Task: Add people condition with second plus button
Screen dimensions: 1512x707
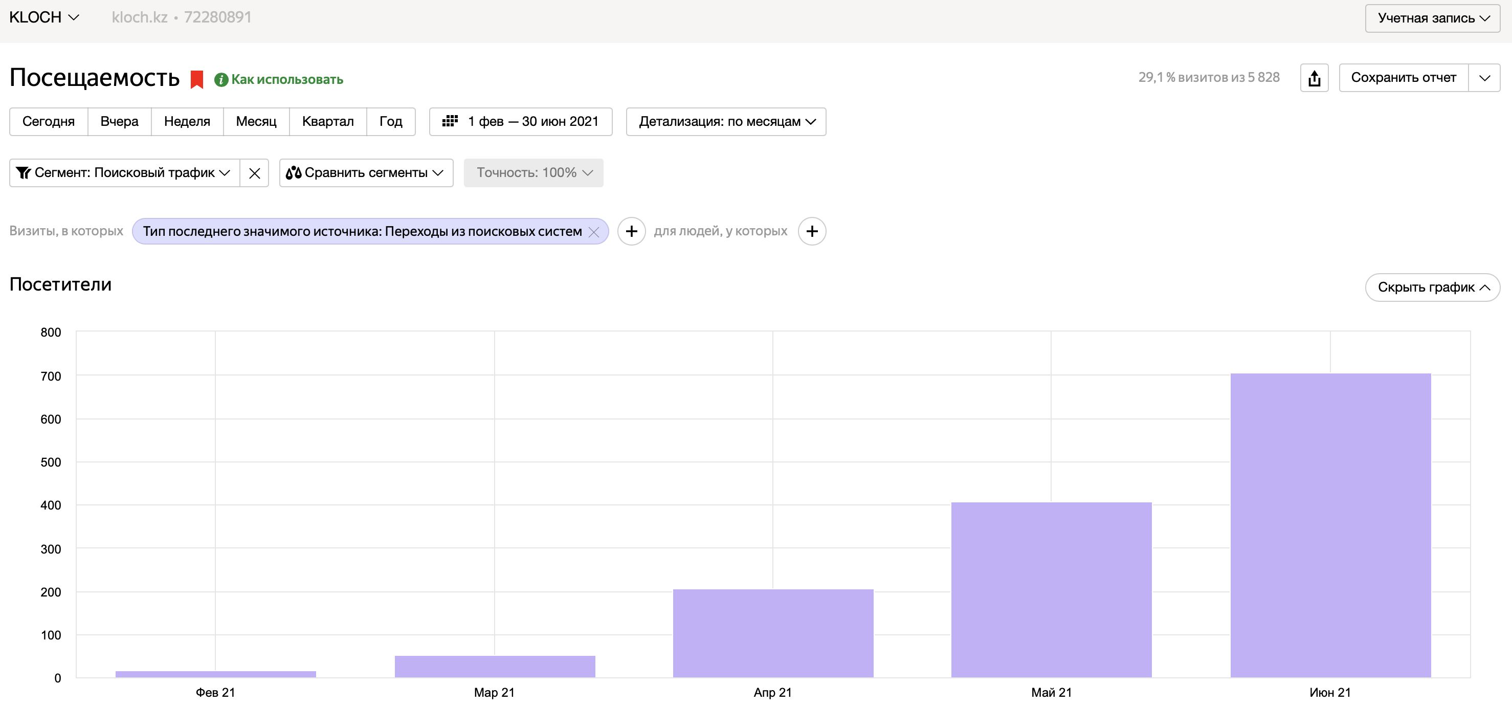Action: (811, 231)
